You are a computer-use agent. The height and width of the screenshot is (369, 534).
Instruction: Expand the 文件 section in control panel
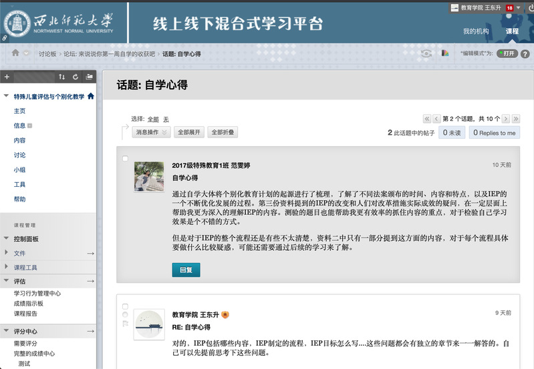[6, 253]
